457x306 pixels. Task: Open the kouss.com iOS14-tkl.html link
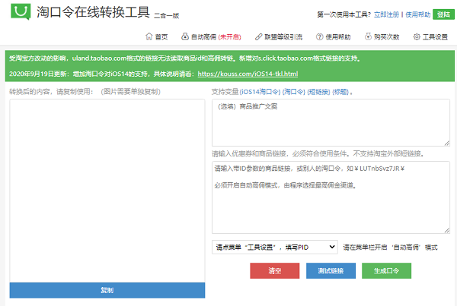(x=248, y=74)
